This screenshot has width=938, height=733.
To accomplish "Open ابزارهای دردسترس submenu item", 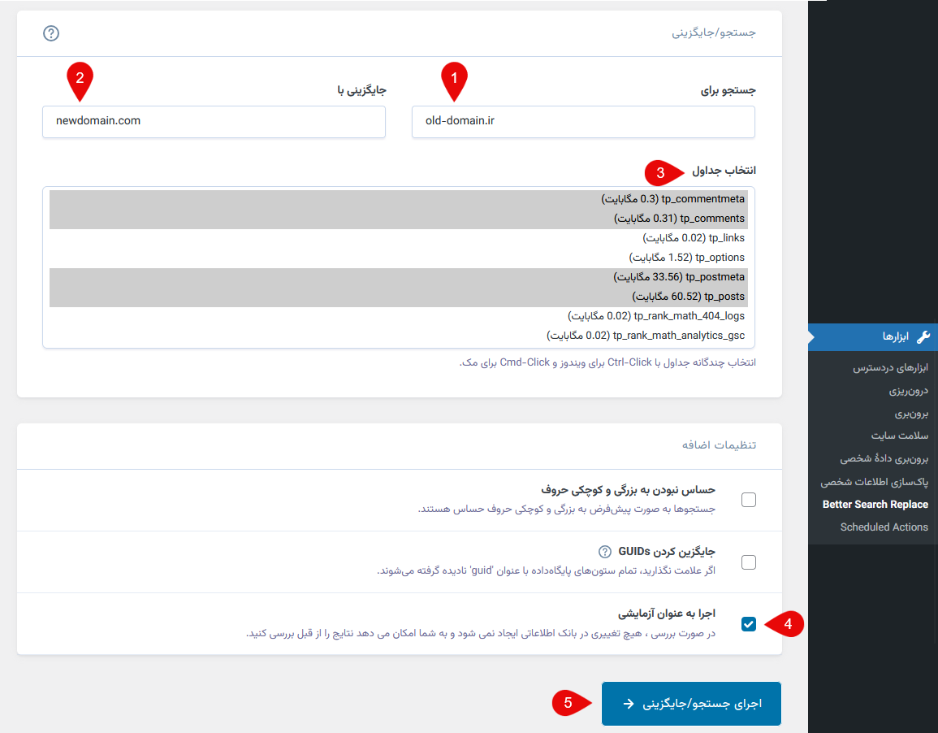I will tap(890, 367).
